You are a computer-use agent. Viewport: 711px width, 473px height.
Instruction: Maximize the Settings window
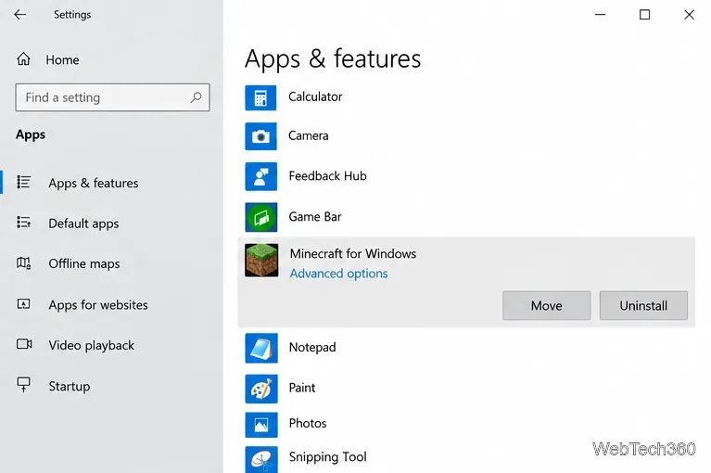(x=644, y=15)
